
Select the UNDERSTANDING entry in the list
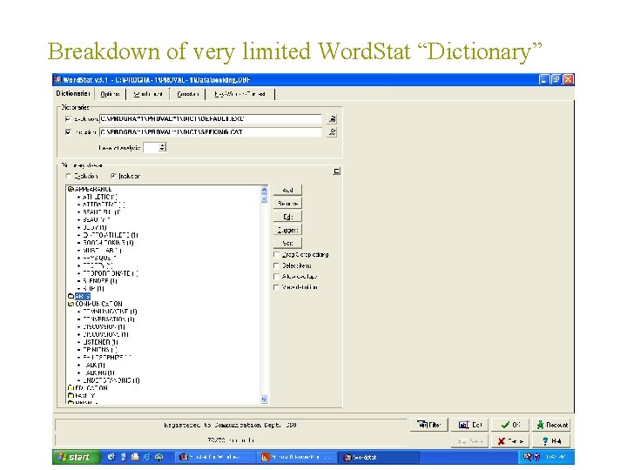pyautogui.click(x=111, y=380)
